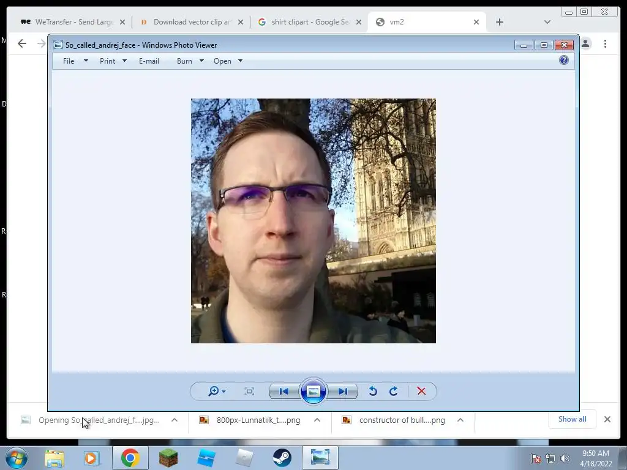Open Steam from the taskbar
The width and height of the screenshot is (627, 470).
point(282,458)
